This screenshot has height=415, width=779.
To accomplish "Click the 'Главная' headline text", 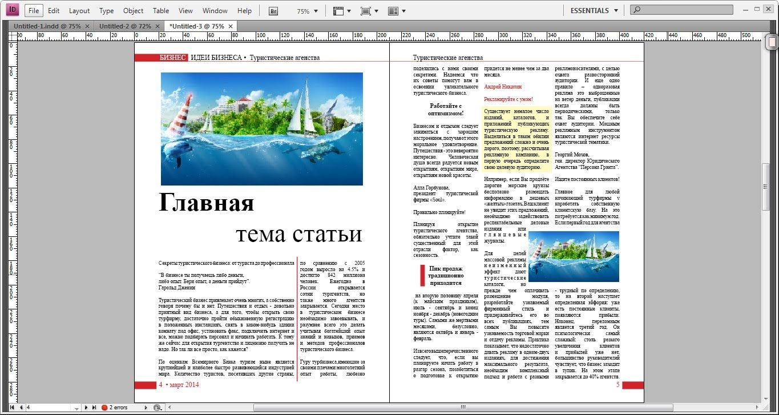I will click(206, 203).
